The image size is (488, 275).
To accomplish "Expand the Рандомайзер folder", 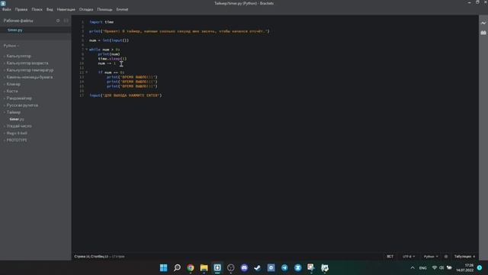I will (19, 99).
